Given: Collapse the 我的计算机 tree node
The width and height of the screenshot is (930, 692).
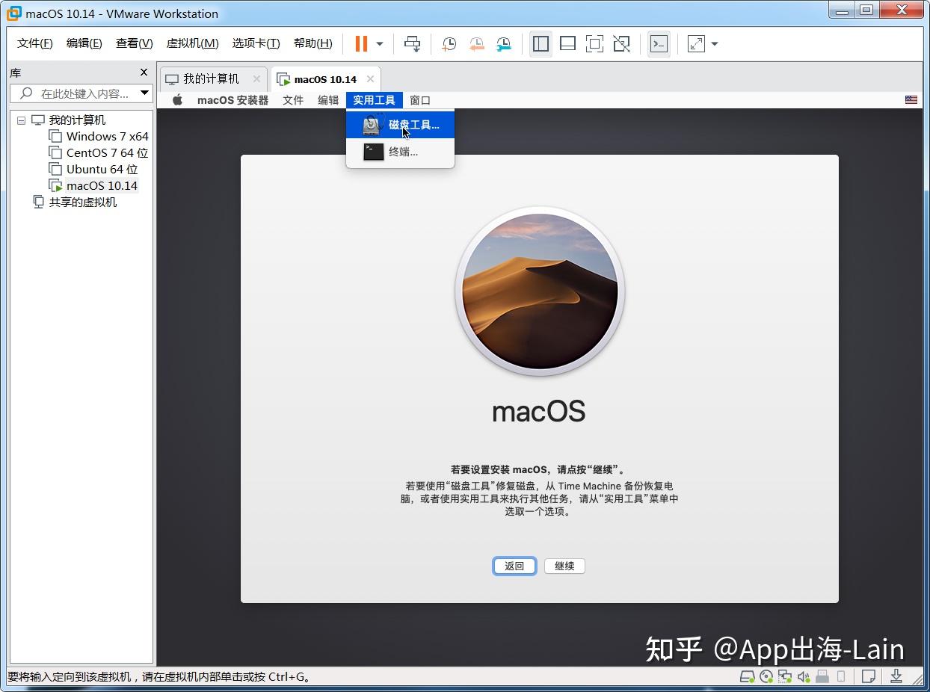Looking at the screenshot, I should click(20, 120).
